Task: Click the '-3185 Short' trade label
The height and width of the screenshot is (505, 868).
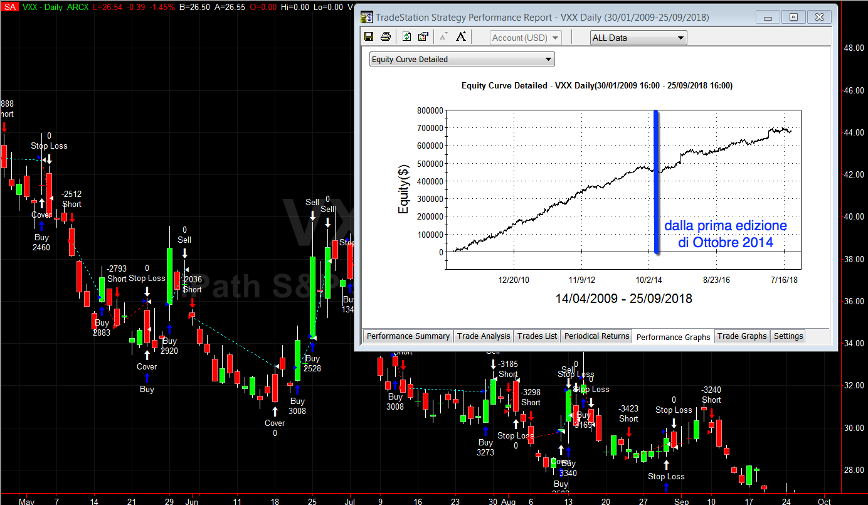Action: (x=509, y=369)
